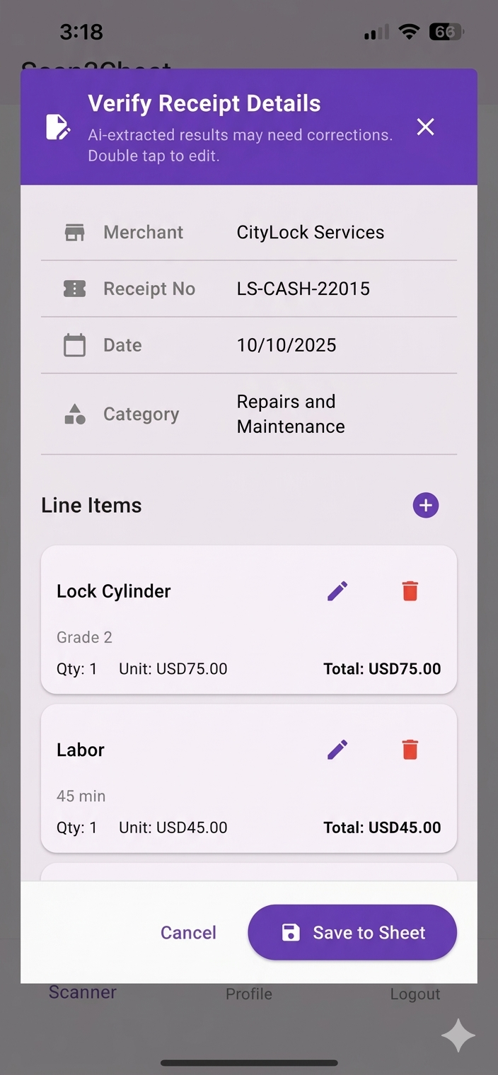Viewport: 498px width, 1075px height.
Task: Tap the Logout tab
Action: [415, 994]
